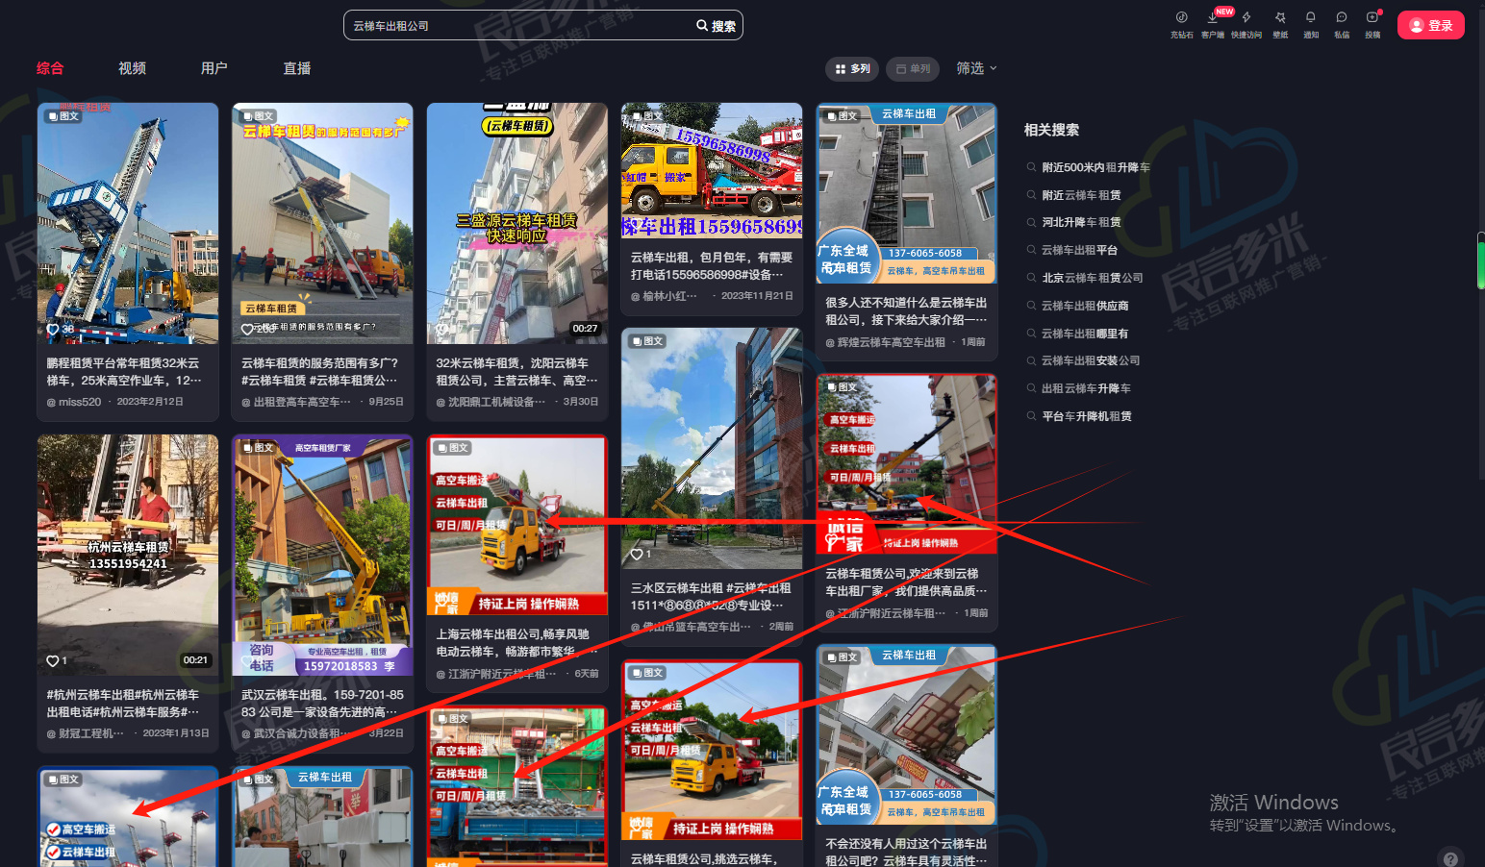This screenshot has width=1485, height=867.
Task: Open 私信 private messages icon
Action: pos(1342,17)
